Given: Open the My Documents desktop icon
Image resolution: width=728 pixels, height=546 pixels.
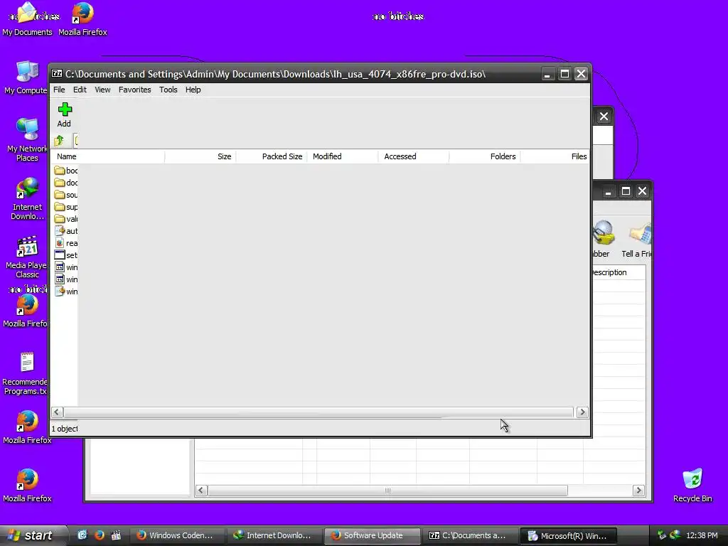Looking at the screenshot, I should coord(28,19).
